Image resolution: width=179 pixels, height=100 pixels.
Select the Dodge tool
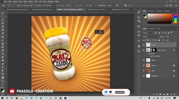pos(3,61)
